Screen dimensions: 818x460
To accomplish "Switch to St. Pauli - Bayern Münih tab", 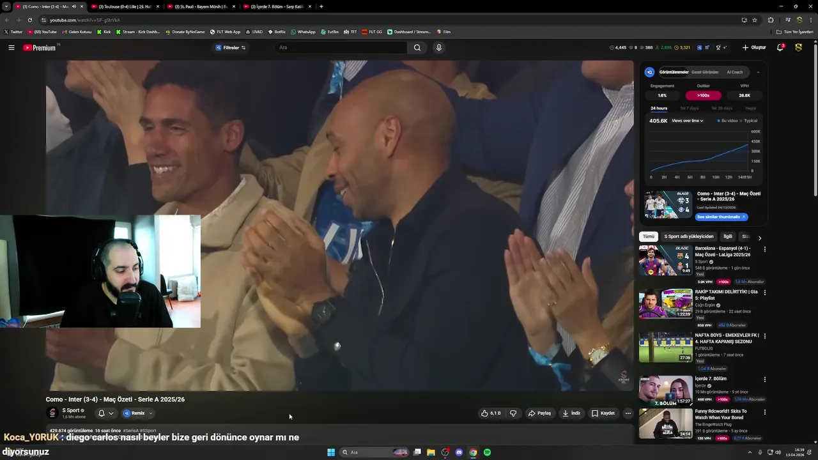I will (x=201, y=6).
